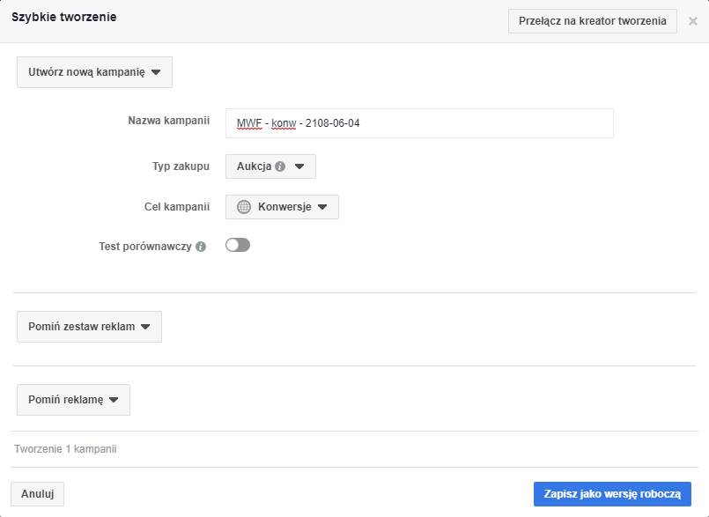Click the globe icon beside Konwersje

(244, 207)
